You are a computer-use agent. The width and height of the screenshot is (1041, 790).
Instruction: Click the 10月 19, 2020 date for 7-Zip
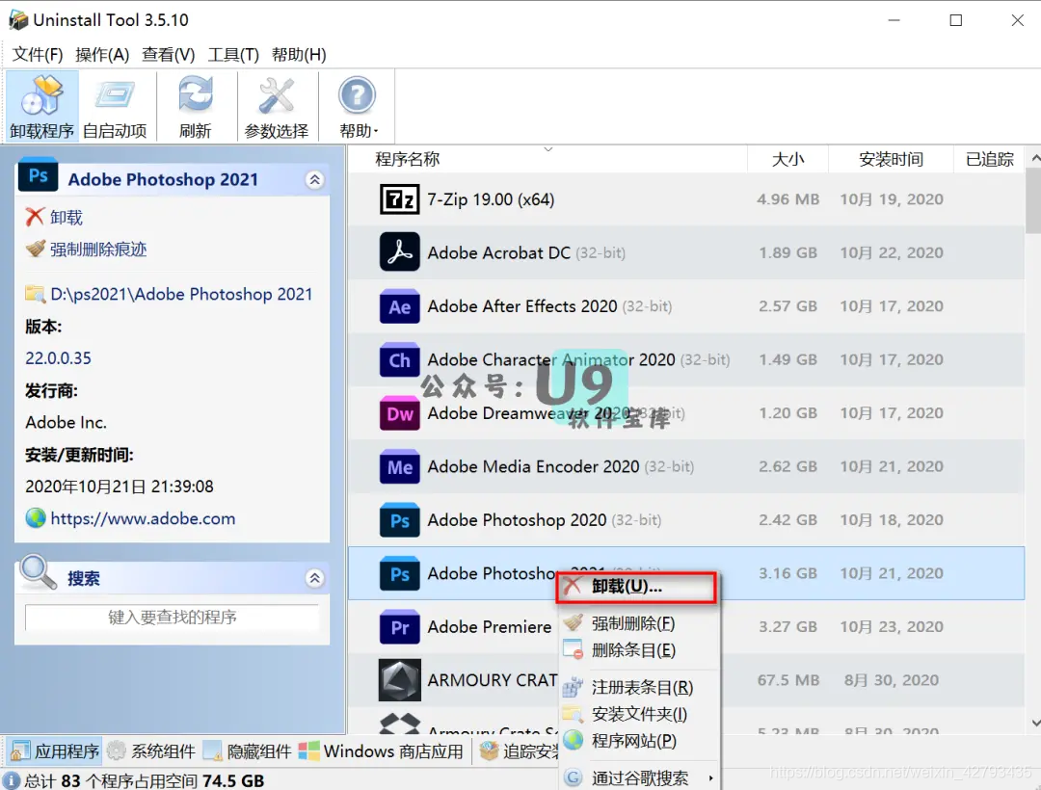(x=891, y=199)
